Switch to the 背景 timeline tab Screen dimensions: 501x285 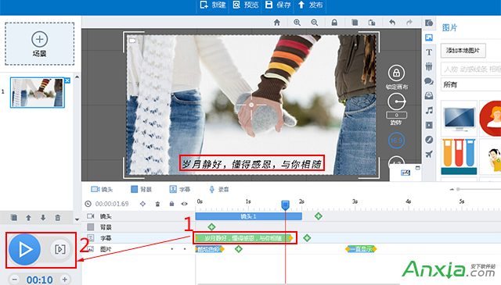[141, 190]
